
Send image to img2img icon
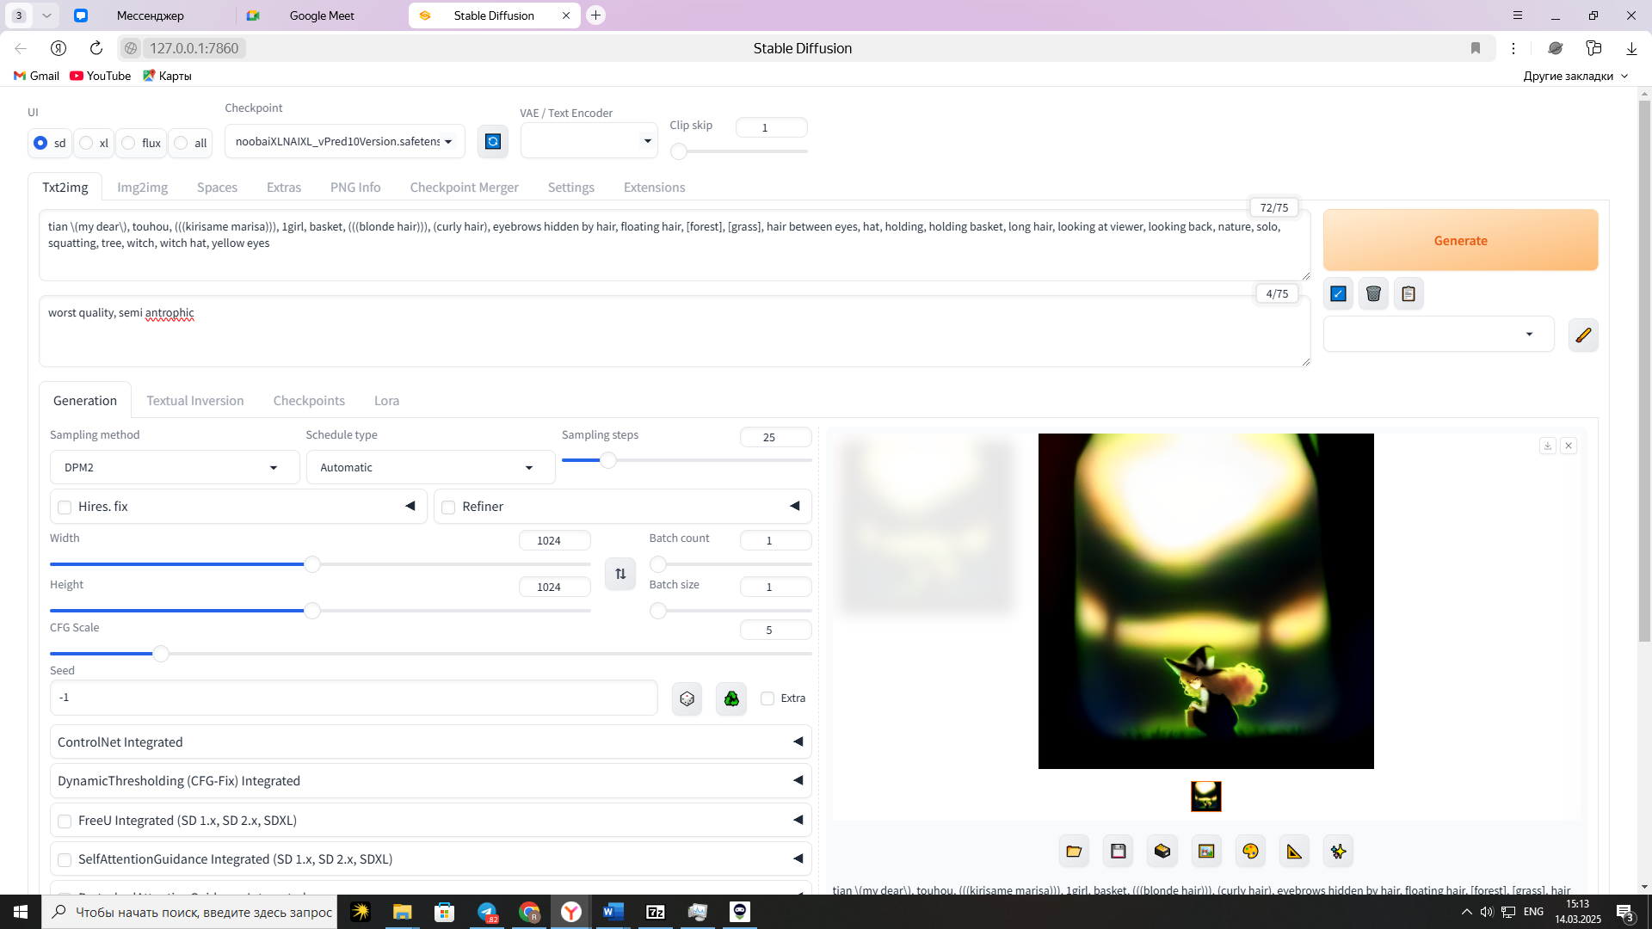[1206, 852]
